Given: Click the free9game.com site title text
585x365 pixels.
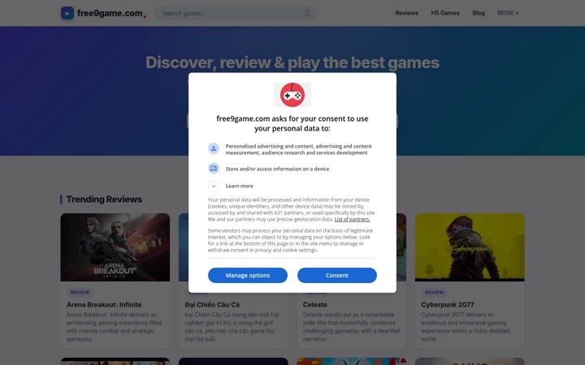Looking at the screenshot, I should pyautogui.click(x=110, y=13).
